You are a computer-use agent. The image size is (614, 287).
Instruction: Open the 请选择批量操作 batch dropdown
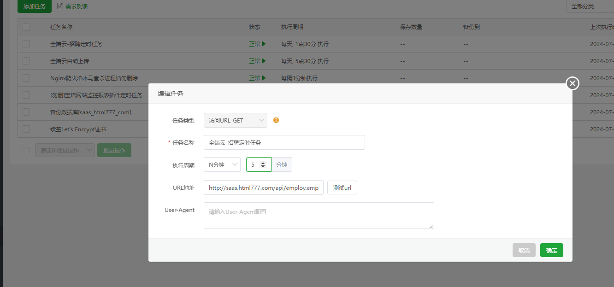point(65,150)
